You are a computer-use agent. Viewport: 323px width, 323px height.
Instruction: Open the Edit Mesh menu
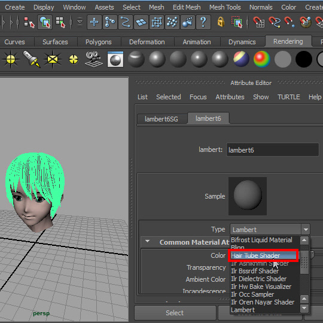click(187, 7)
